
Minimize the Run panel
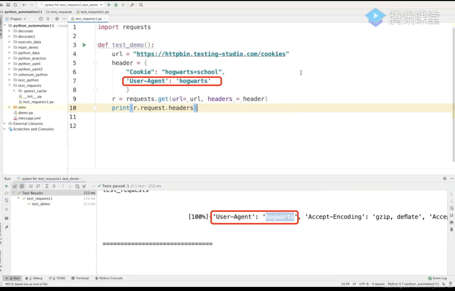(x=452, y=178)
